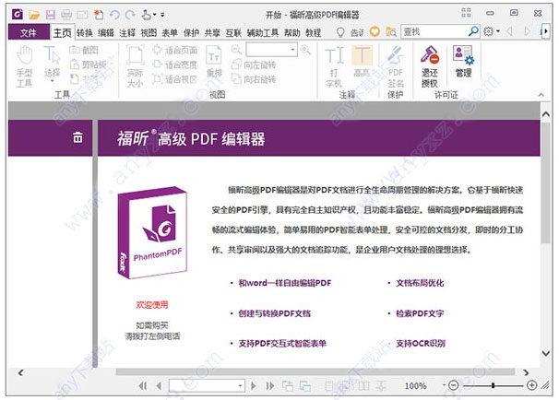Click the Redo arrow icon
This screenshot has width=559, height=400.
tap(130, 15)
